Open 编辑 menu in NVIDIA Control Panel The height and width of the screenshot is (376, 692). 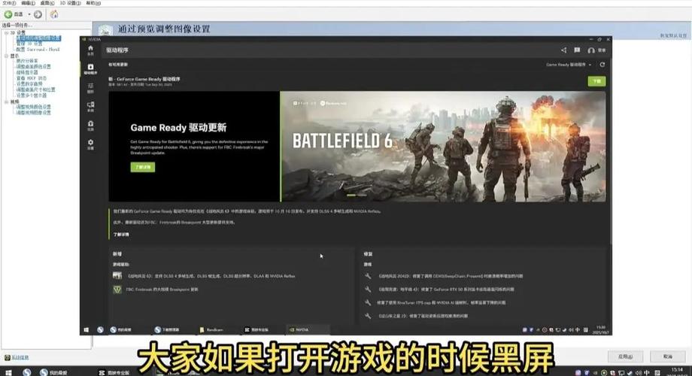coord(28,3)
